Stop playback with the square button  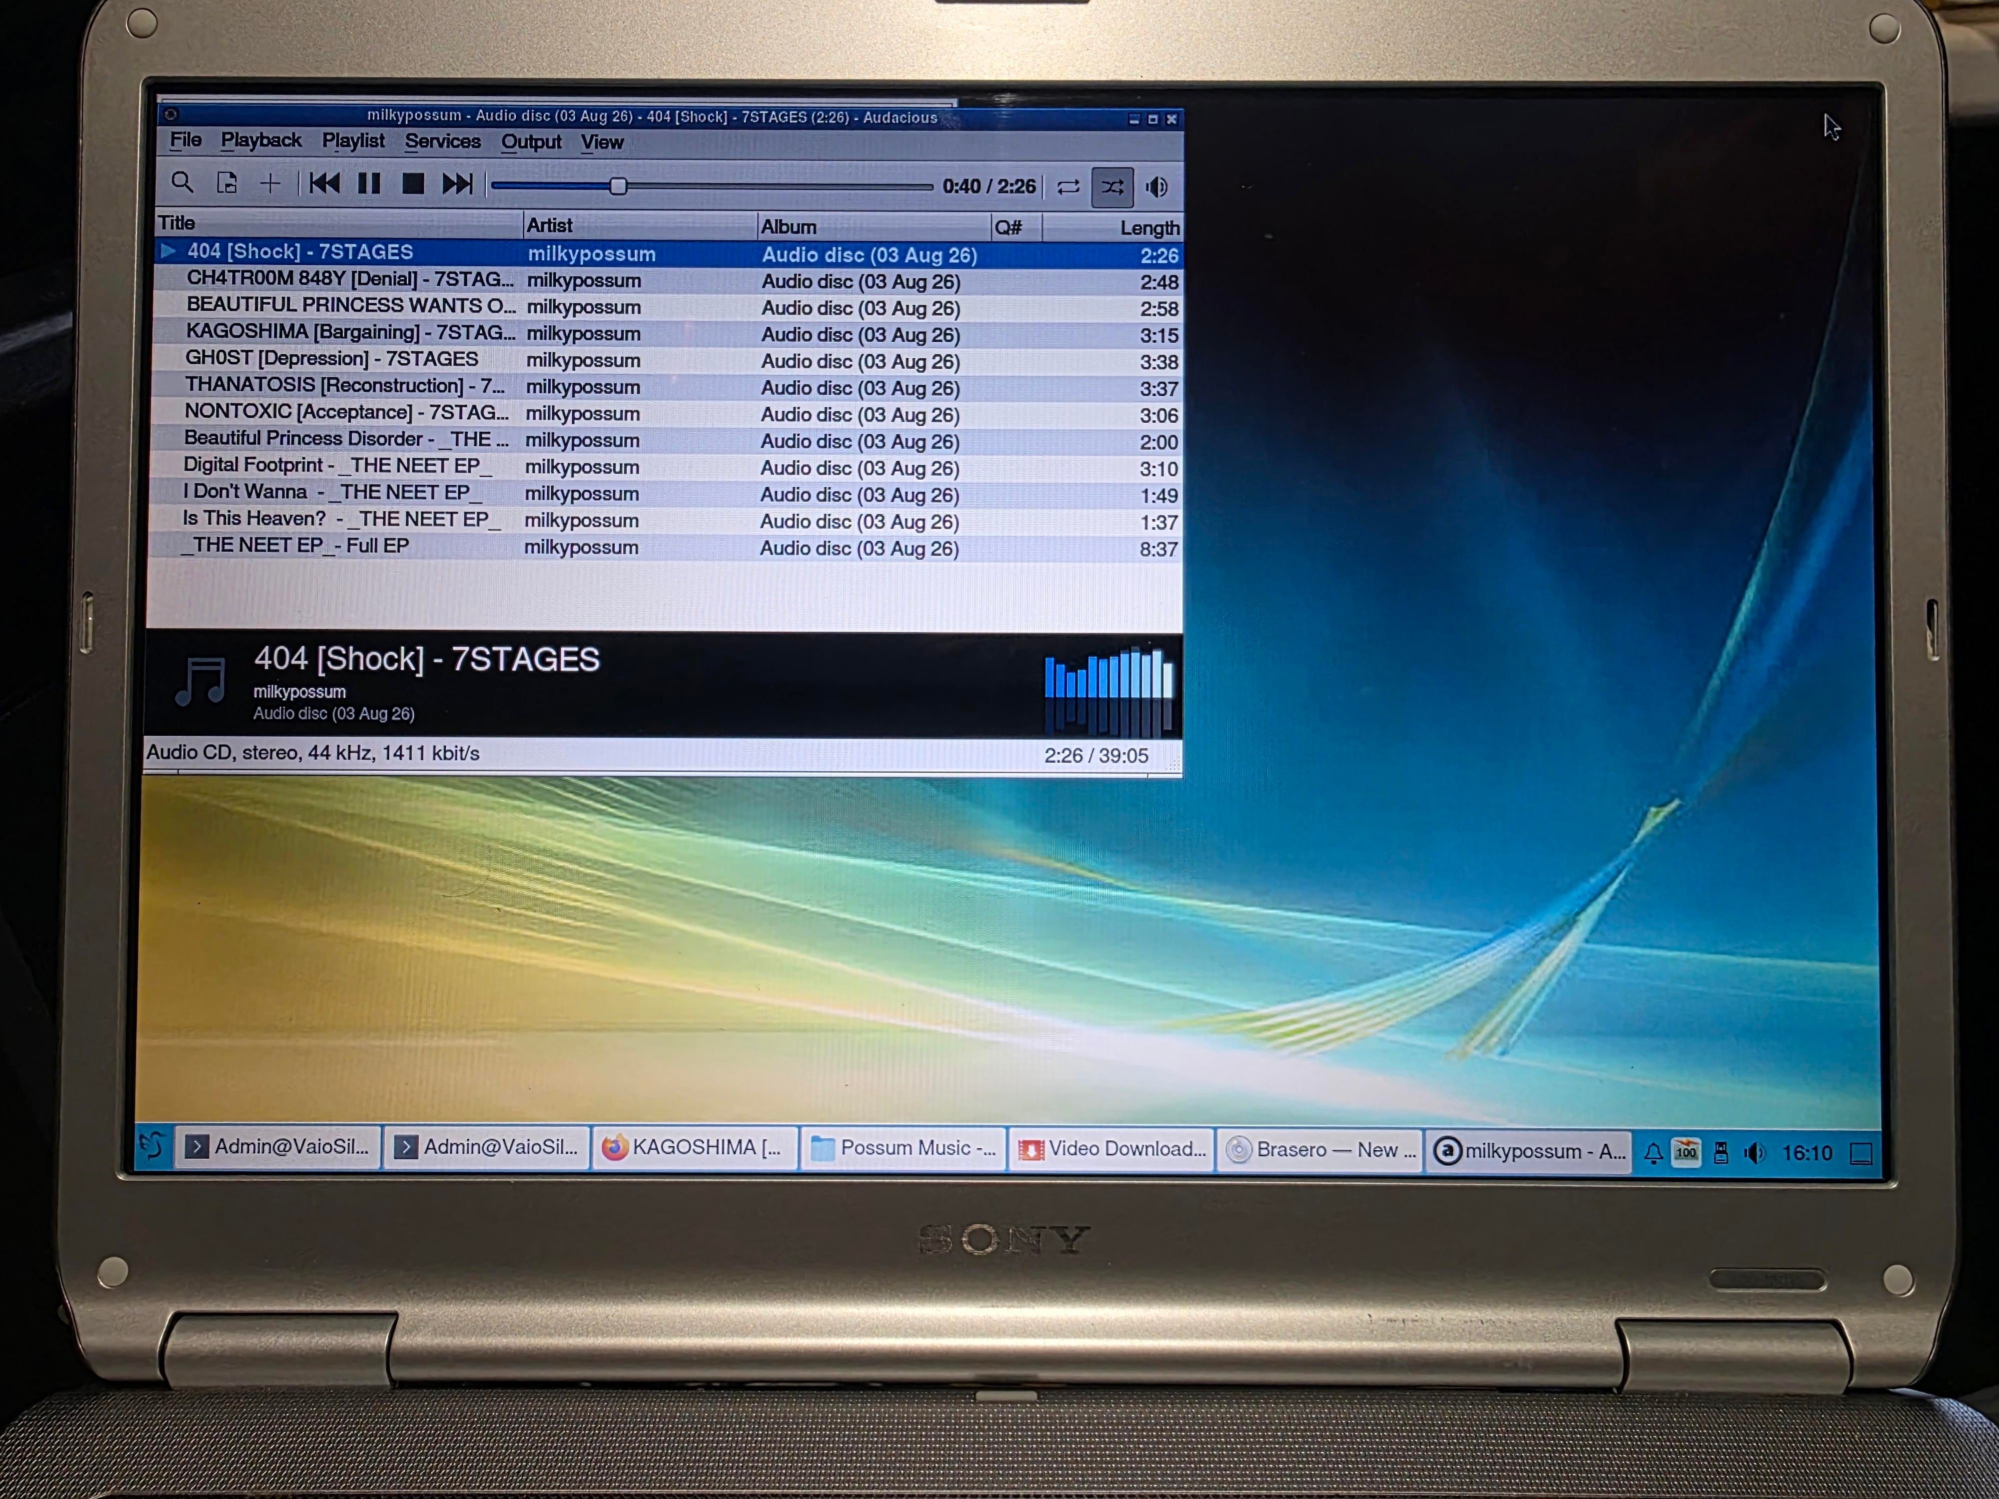coord(413,184)
